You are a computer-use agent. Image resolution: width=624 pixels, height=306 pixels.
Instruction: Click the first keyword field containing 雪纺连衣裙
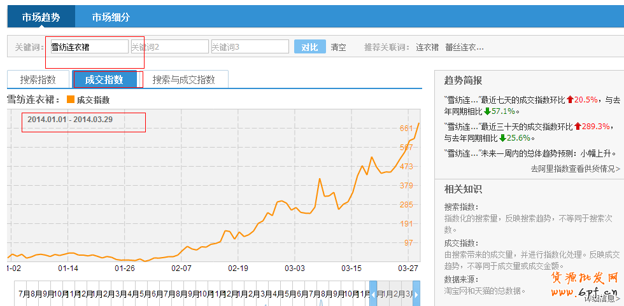tap(88, 47)
